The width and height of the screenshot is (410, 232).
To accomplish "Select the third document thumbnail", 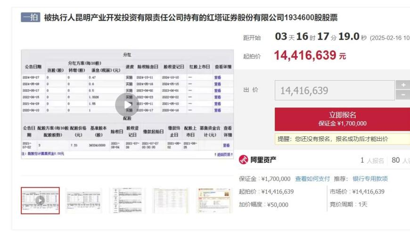I will pyautogui.click(x=127, y=200).
